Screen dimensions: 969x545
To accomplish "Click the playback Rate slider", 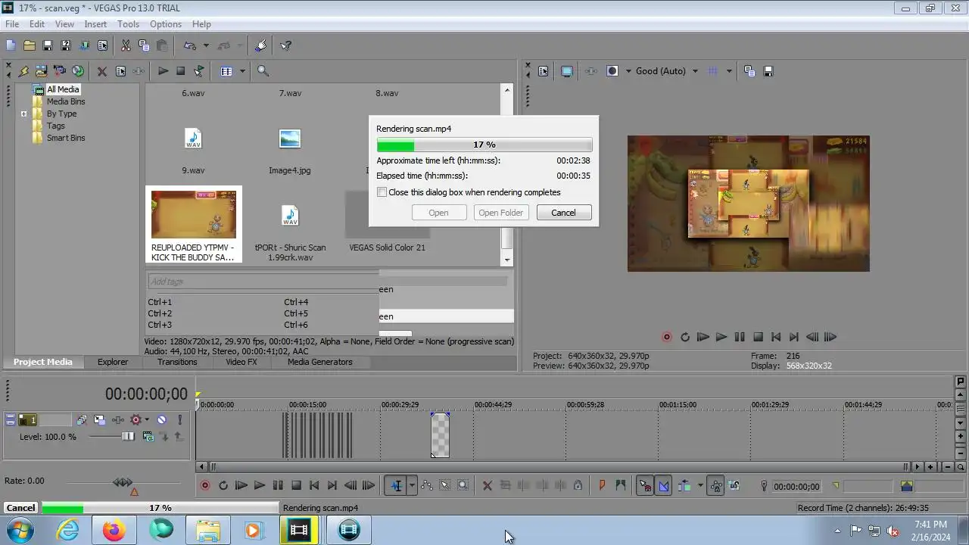I will click(x=123, y=482).
